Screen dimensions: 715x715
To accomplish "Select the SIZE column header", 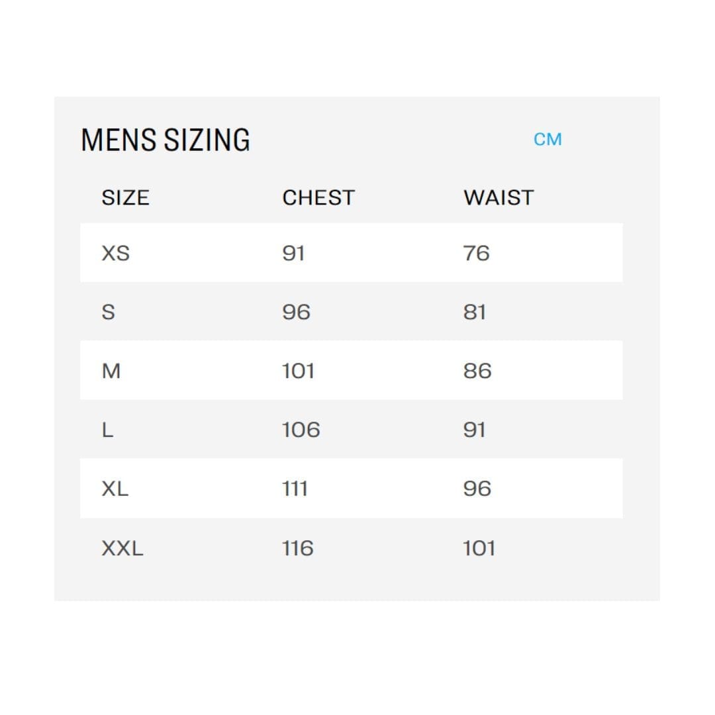I will point(125,198).
